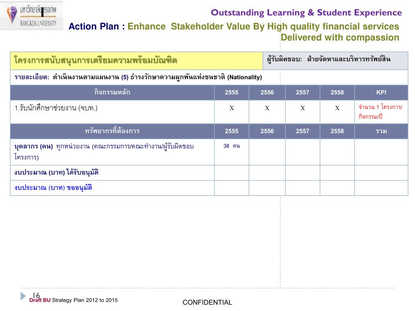
Task: Click the red KPI text 'จำนวน 1 โครงการ/กิจกรรม/ปี'
Action: point(380,112)
